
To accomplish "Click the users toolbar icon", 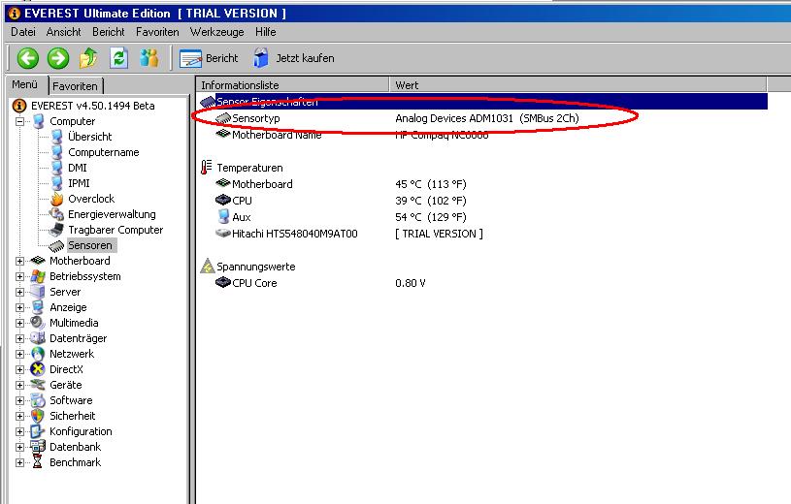I will (149, 58).
